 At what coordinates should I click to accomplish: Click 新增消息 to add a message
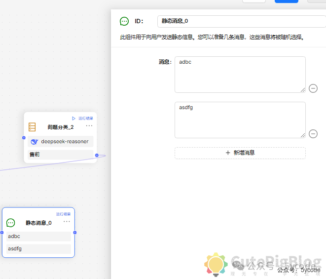click(240, 153)
